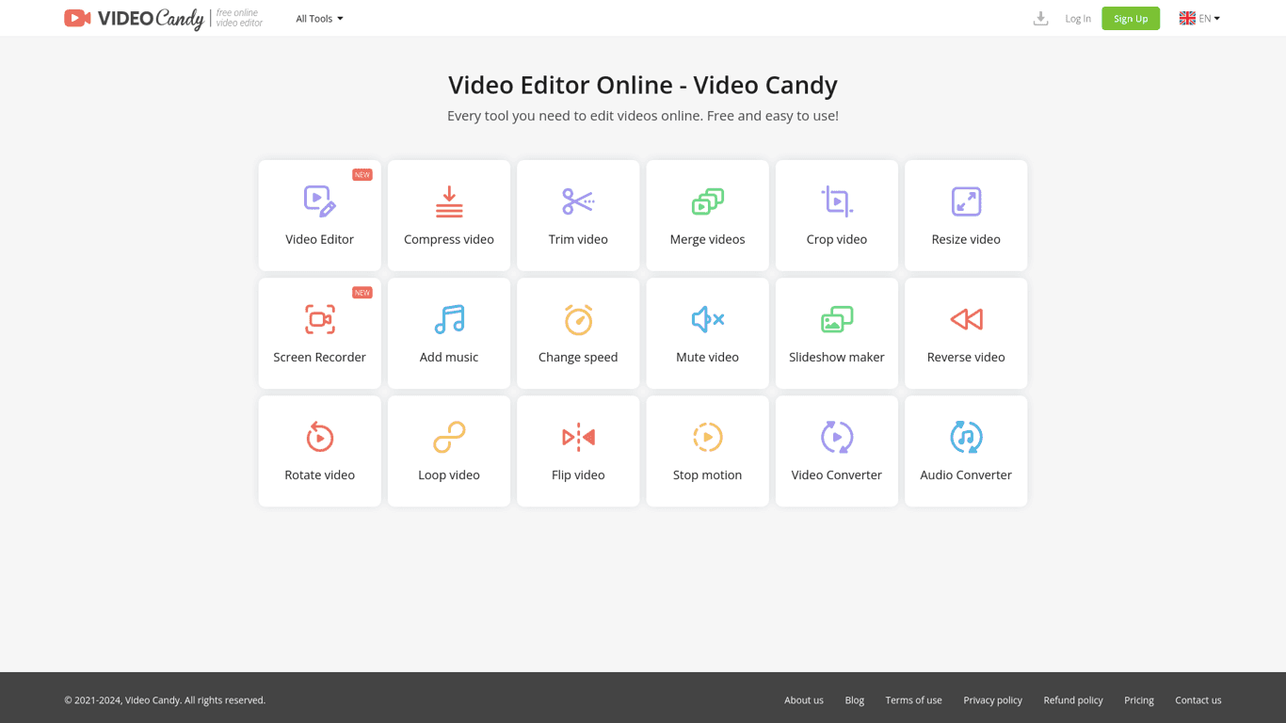This screenshot has width=1286, height=723.
Task: Open the Audio Converter tool
Action: point(966,450)
